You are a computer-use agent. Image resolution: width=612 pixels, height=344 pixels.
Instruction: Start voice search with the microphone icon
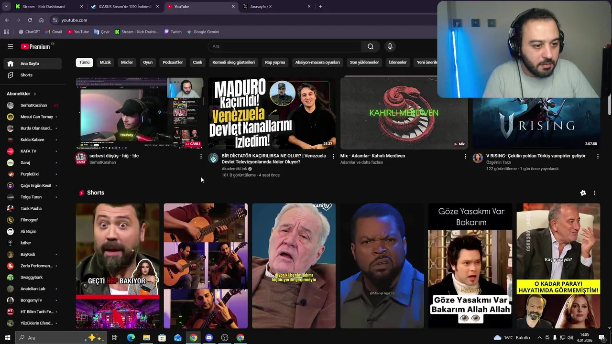(x=390, y=46)
